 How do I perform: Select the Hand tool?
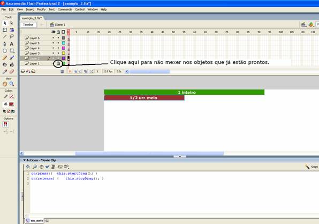coord(5,84)
